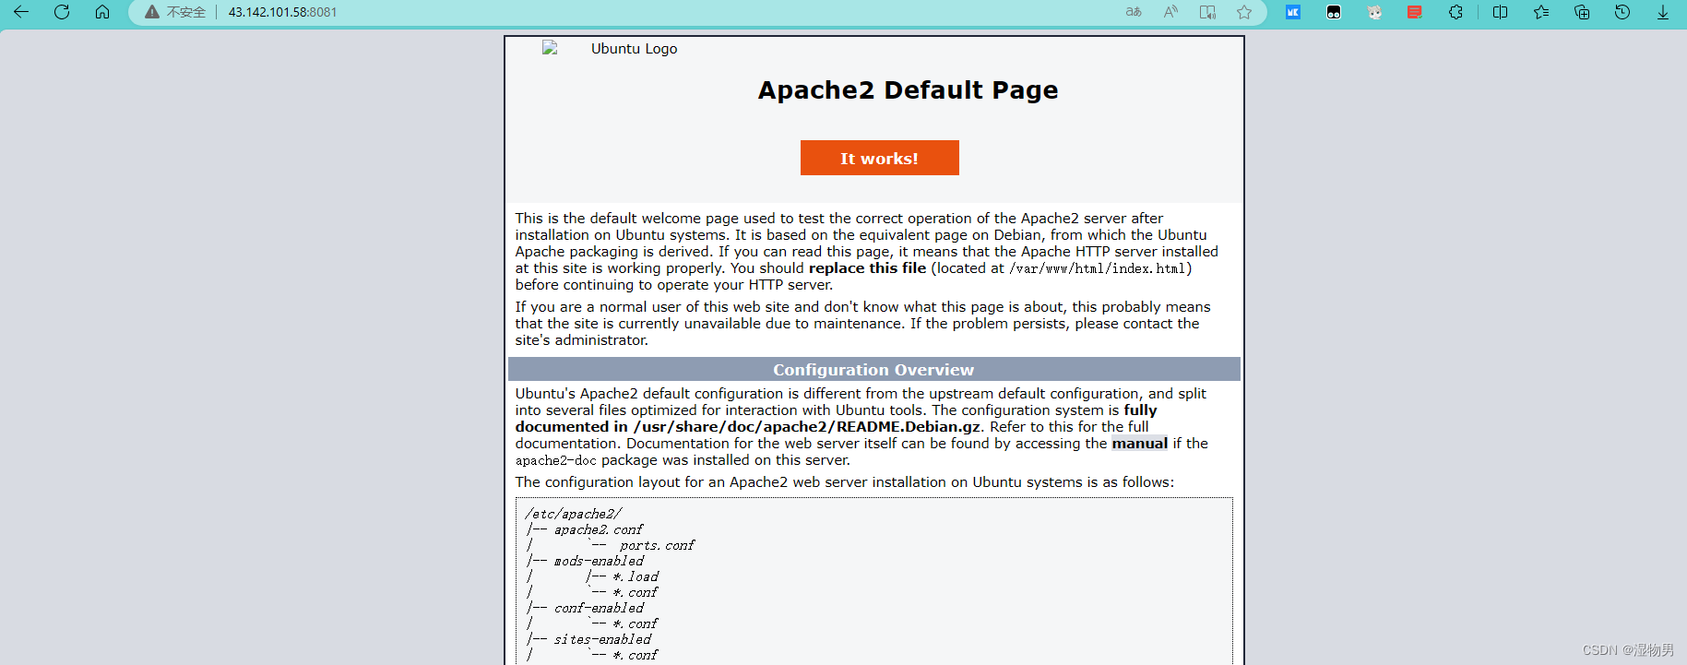Click the broken Ubuntu Logo image
The image size is (1687, 665).
tap(610, 49)
